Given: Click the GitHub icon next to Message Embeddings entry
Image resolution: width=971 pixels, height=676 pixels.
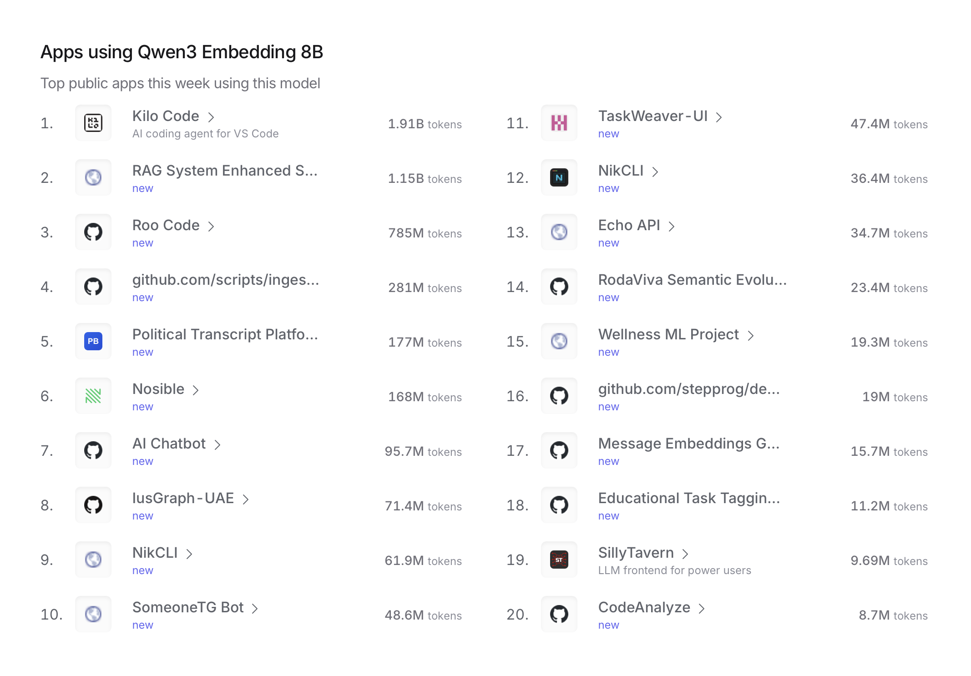Looking at the screenshot, I should 559,450.
